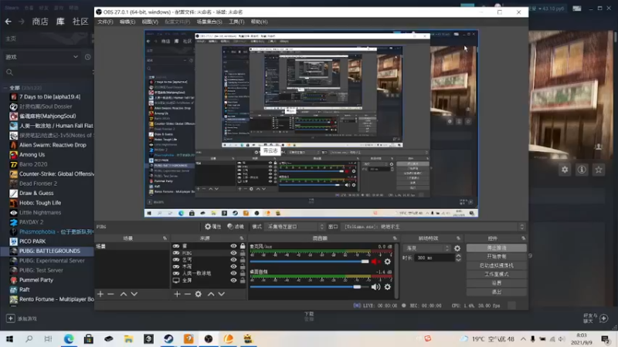Image resolution: width=618 pixels, height=347 pixels.
Task: Add a new scene with the plus icon
Action: [100, 295]
